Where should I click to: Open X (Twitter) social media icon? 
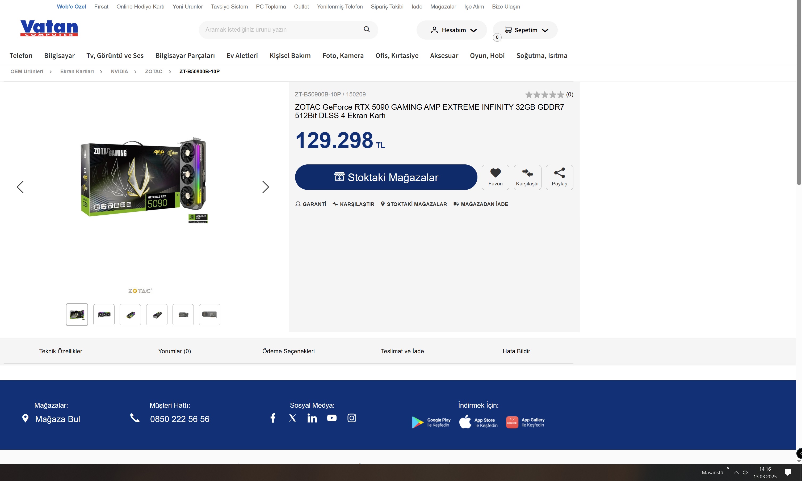(x=292, y=418)
